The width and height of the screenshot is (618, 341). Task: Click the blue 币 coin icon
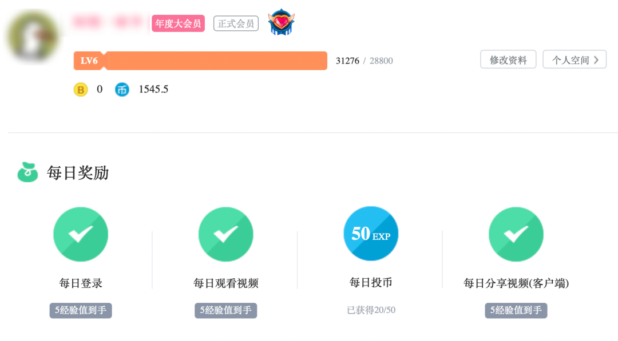pos(122,90)
